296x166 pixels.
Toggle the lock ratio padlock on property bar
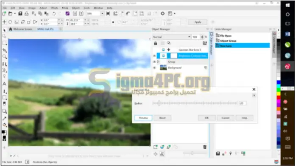point(113,22)
